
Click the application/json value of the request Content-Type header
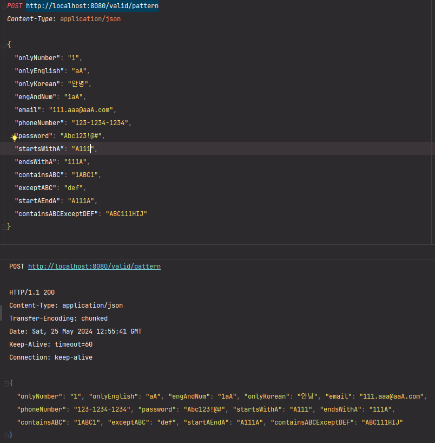click(x=90, y=19)
